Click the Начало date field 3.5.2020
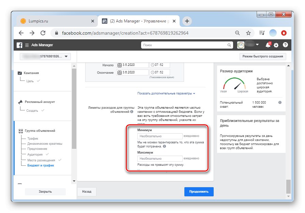This screenshot has height=213, width=305. click(x=132, y=65)
